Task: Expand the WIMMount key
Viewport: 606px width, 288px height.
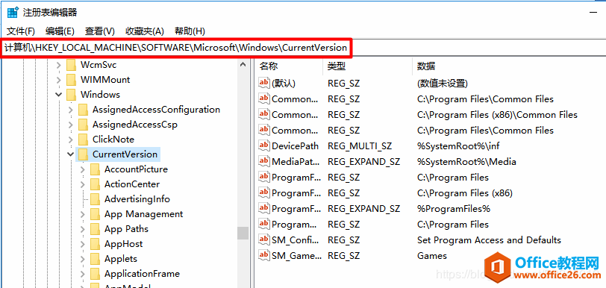Action: (x=59, y=80)
